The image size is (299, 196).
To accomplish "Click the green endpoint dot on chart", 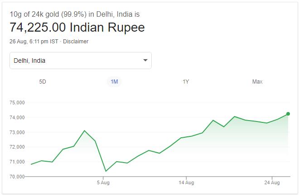I will point(288,114).
